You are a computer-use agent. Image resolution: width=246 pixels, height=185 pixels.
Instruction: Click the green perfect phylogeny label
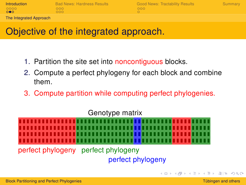click(x=110, y=150)
